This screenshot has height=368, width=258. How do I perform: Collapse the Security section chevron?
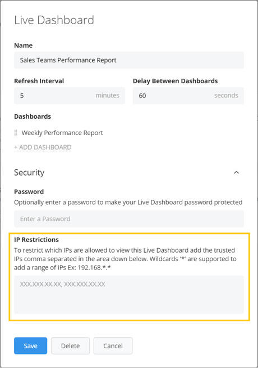coord(236,173)
